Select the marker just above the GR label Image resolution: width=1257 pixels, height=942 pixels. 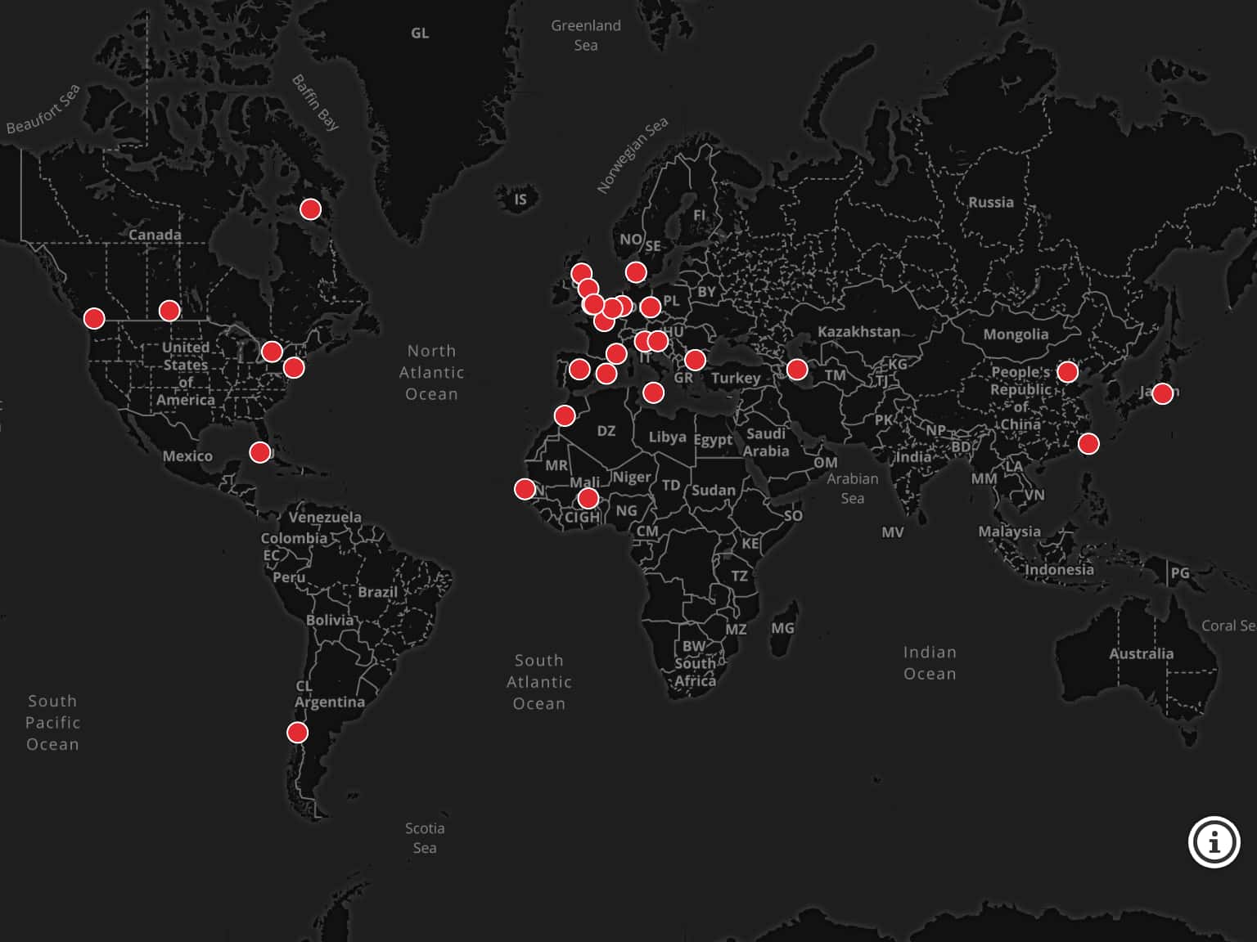[x=695, y=360]
